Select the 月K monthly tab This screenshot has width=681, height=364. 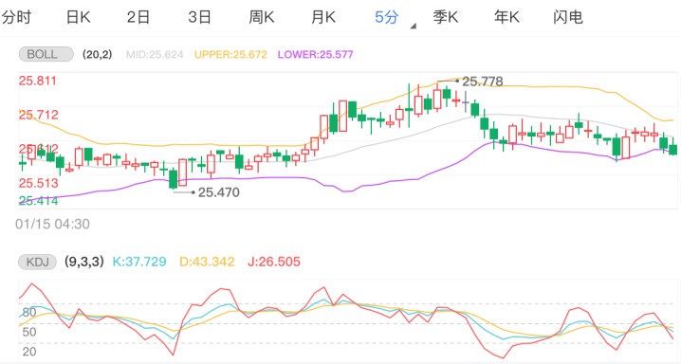point(323,17)
